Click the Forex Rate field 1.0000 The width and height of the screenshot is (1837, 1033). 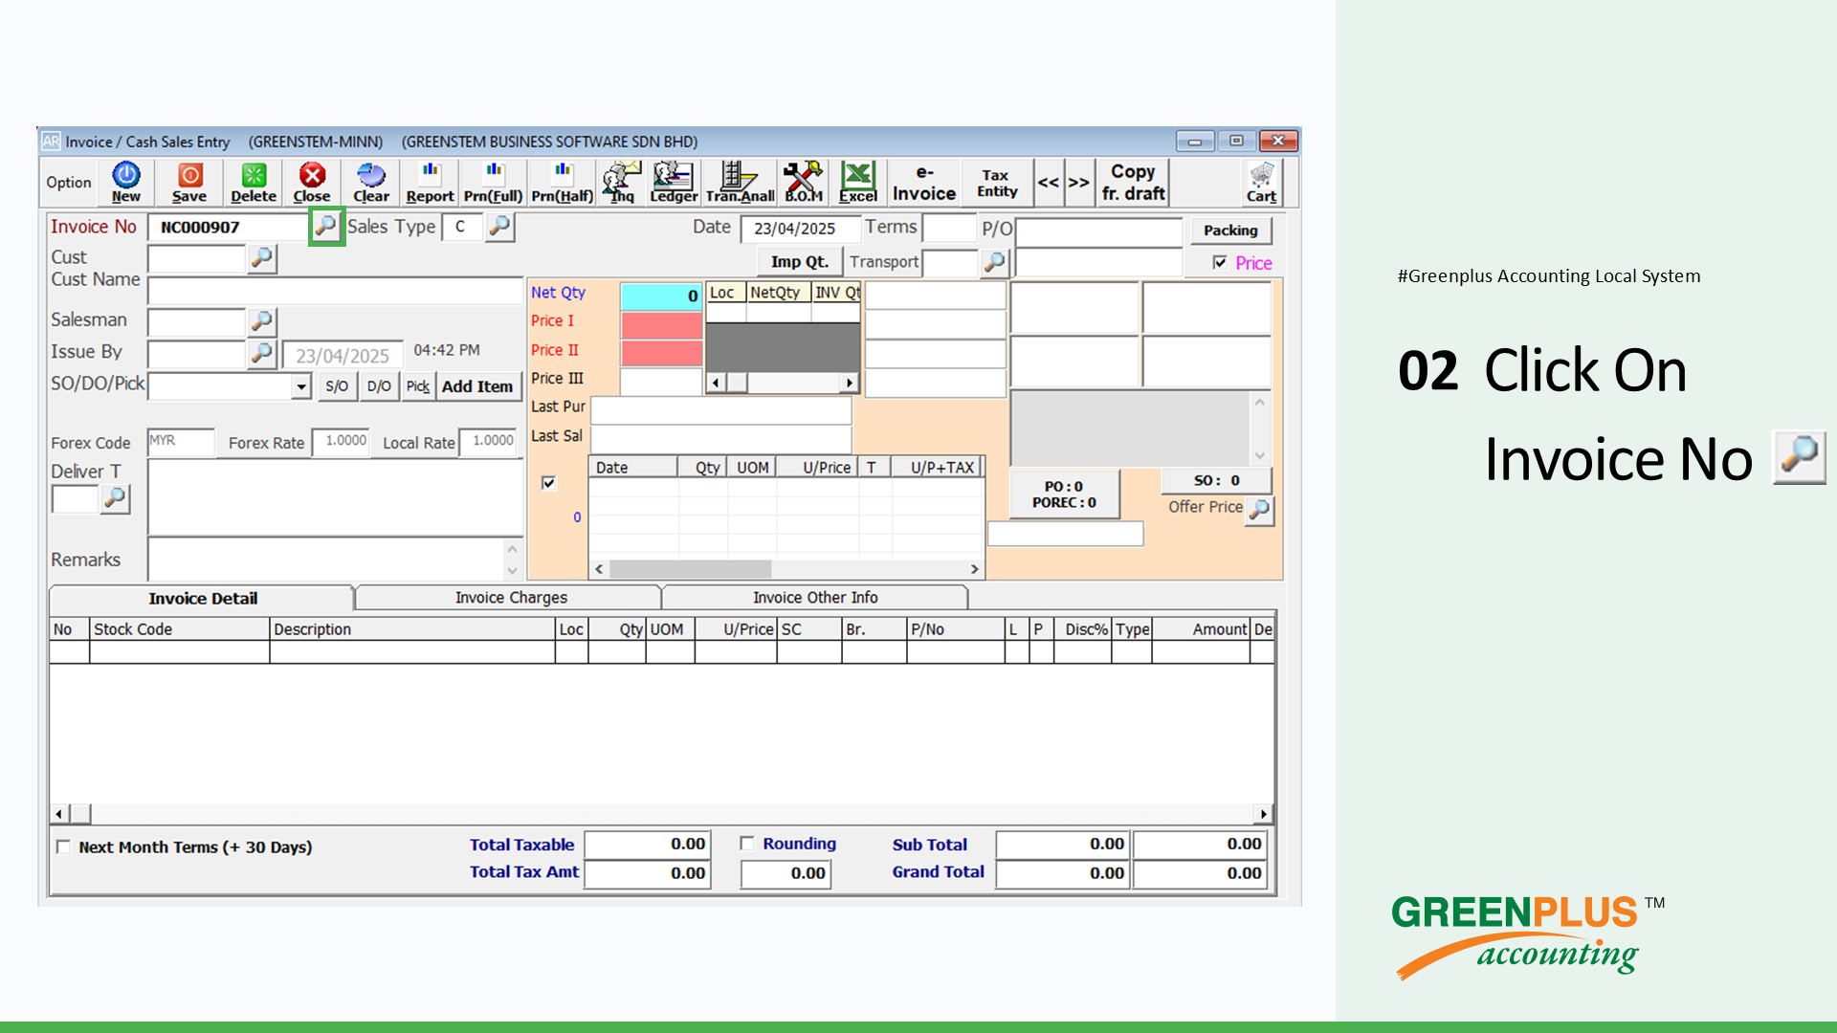click(x=341, y=441)
